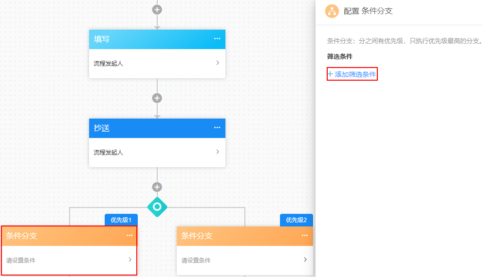Click the plus node below 抄送 card
The image size is (483, 277).
(157, 187)
